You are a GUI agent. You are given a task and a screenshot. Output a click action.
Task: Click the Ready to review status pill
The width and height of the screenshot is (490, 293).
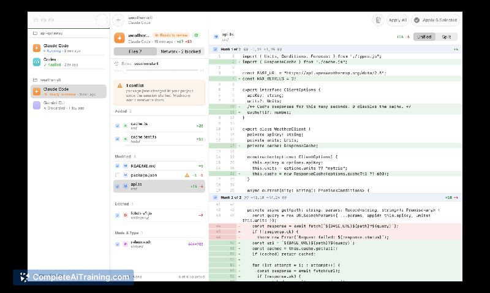[x=171, y=35]
